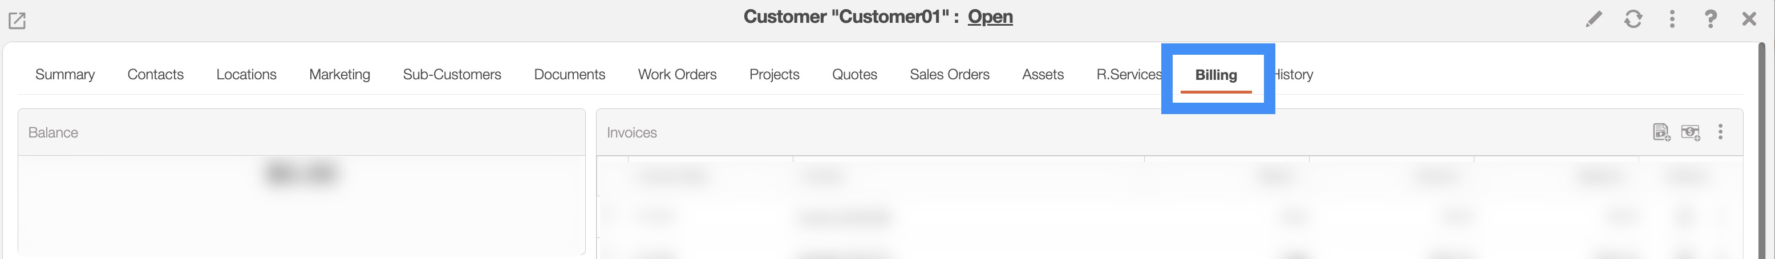Click the add payment icon in Invoices panel
This screenshot has height=259, width=1775.
point(1690,132)
